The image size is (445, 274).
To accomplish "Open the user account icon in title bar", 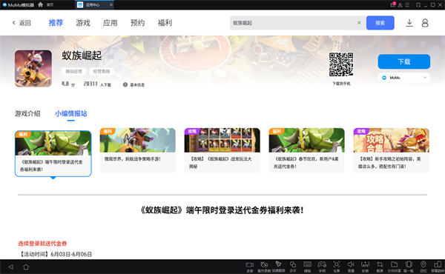I will coord(400,5).
